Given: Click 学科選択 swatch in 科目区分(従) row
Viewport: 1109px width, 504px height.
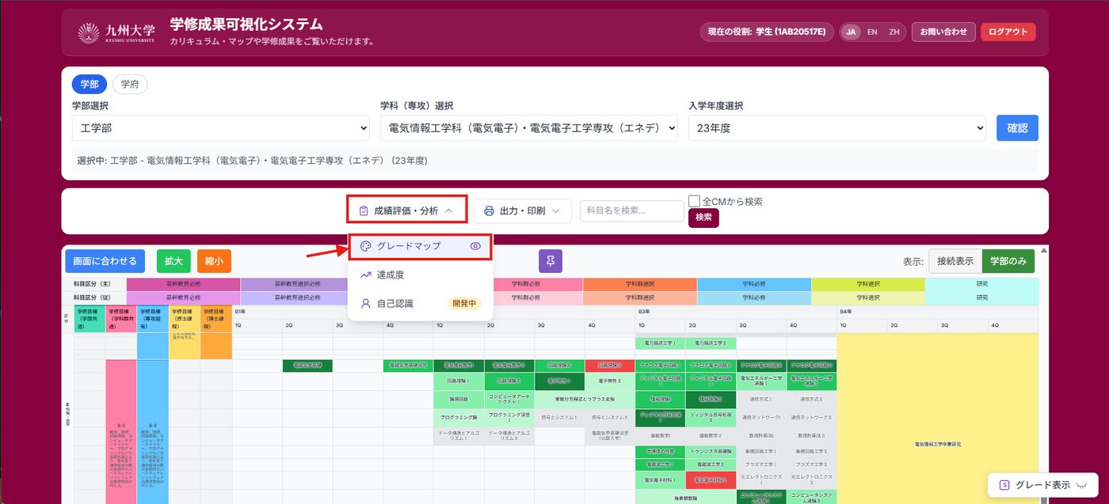Looking at the screenshot, I should pos(868,297).
